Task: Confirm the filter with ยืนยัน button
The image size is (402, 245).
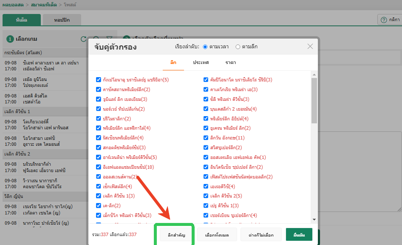Action: [299, 234]
